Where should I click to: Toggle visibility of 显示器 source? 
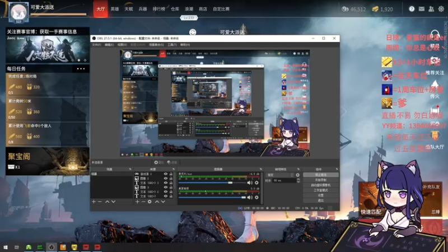(165, 174)
